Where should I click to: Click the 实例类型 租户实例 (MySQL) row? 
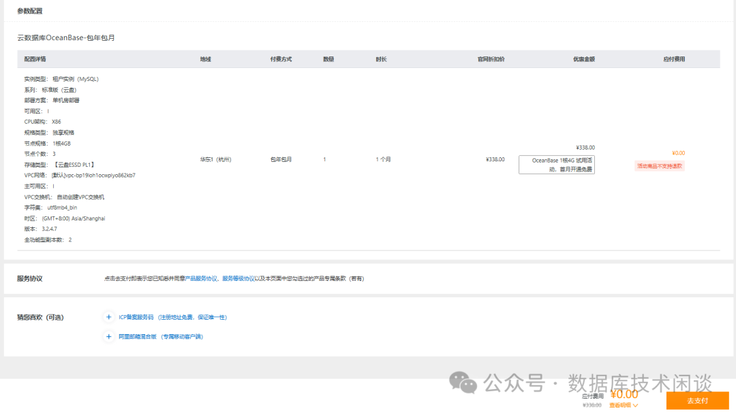[61, 79]
